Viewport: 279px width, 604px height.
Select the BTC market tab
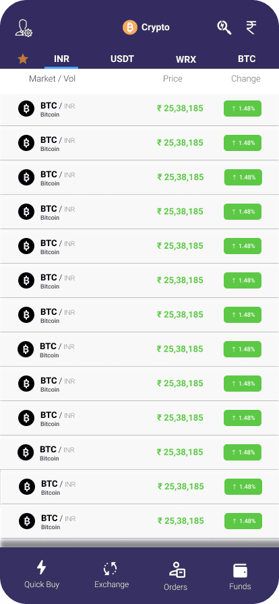point(247,59)
